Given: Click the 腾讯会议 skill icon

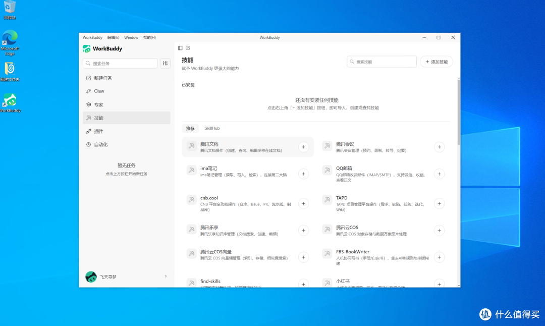Looking at the screenshot, I should (327, 146).
